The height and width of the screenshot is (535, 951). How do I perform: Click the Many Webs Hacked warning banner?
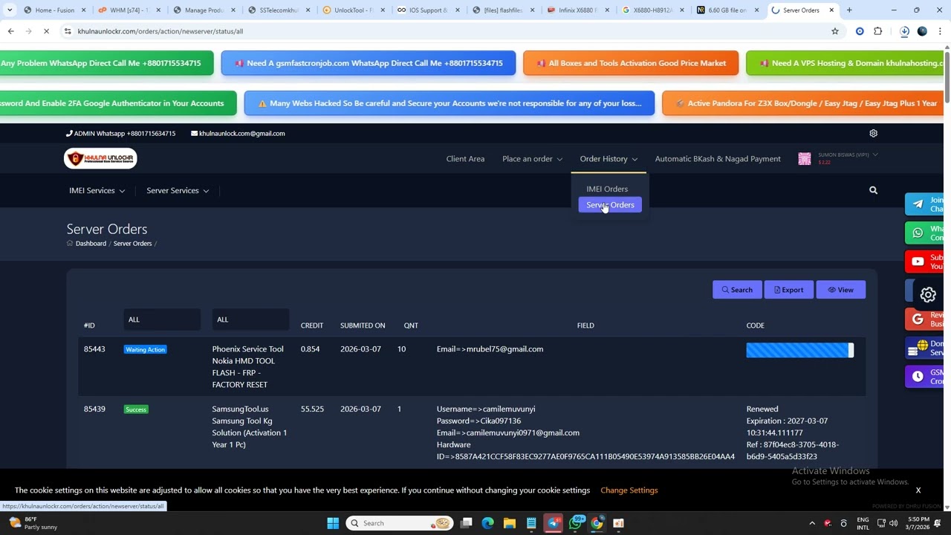(x=449, y=103)
